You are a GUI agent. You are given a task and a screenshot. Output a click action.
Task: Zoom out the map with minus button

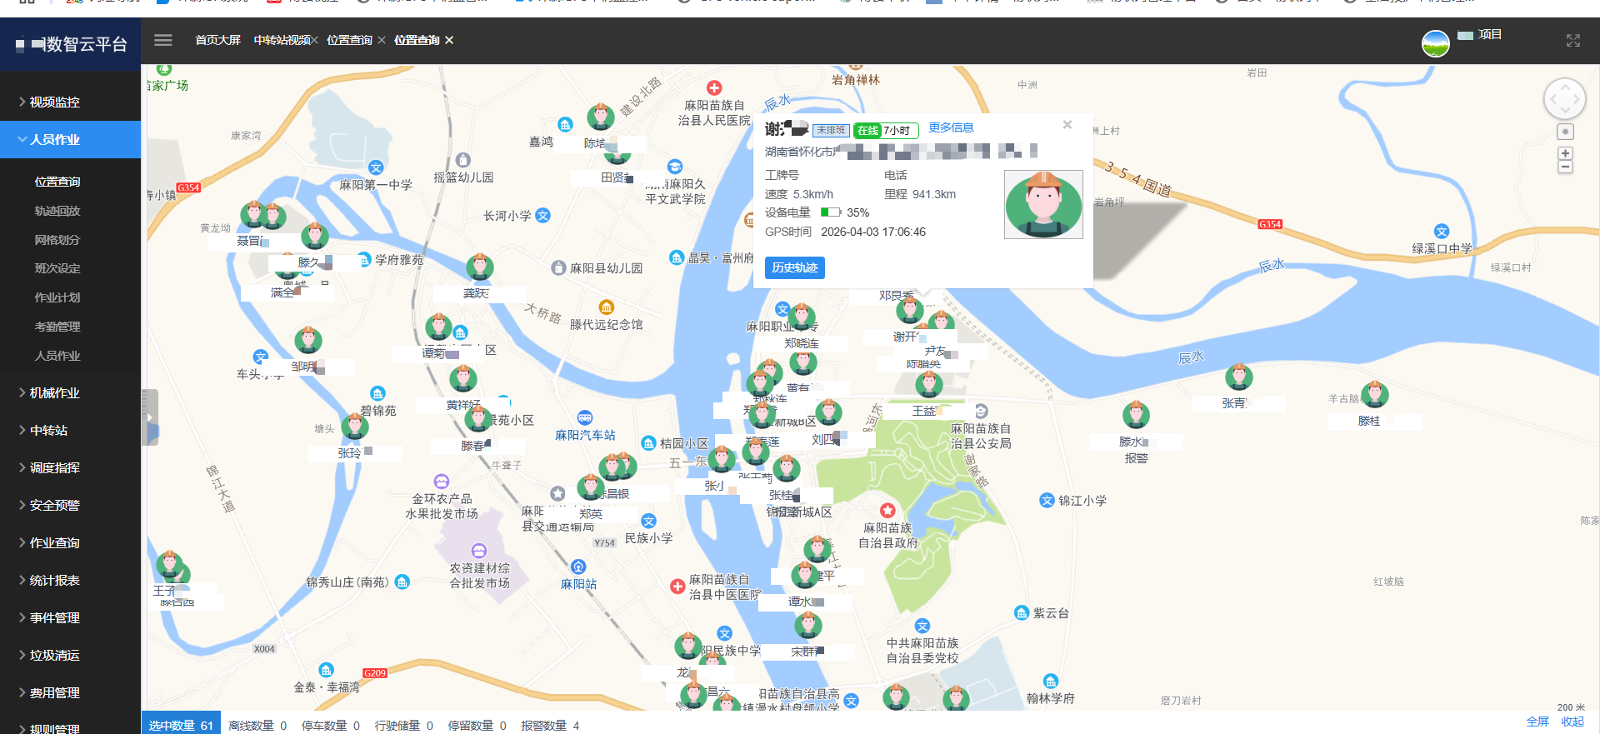point(1565,167)
